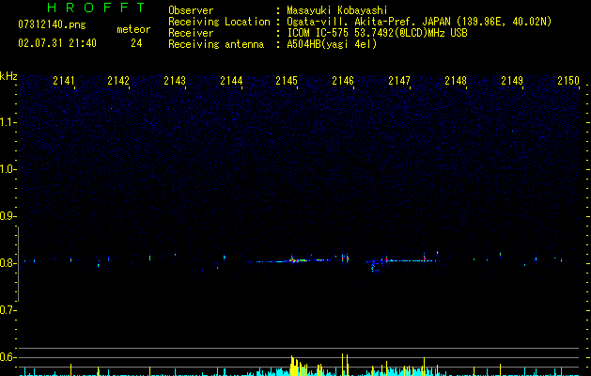Click the 2142 time axis label
591x376 pixels.
pyautogui.click(x=118, y=81)
